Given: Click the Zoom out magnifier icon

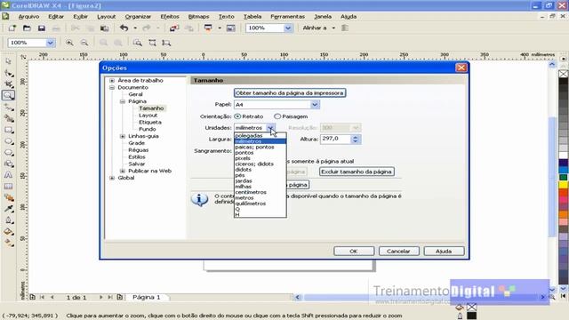Looking at the screenshot, I should [x=84, y=43].
